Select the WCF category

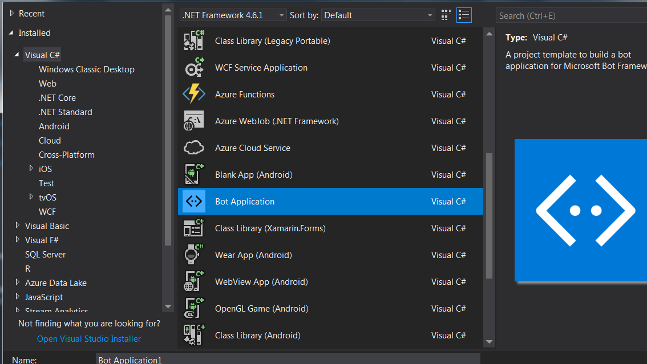pos(47,212)
